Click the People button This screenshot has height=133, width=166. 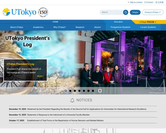pos(135,12)
